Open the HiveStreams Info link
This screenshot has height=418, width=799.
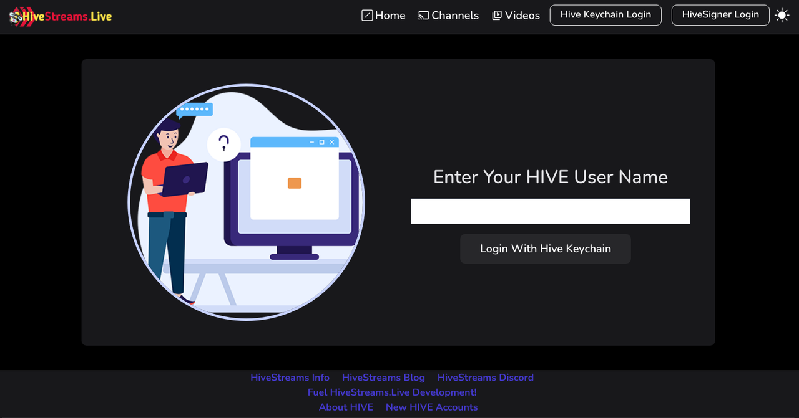tap(290, 378)
